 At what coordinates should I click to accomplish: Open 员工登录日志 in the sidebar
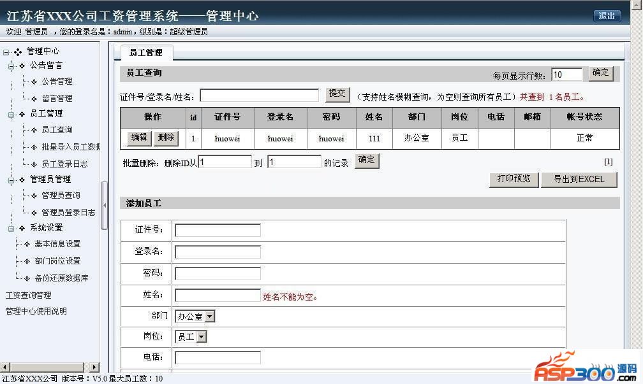click(x=65, y=164)
